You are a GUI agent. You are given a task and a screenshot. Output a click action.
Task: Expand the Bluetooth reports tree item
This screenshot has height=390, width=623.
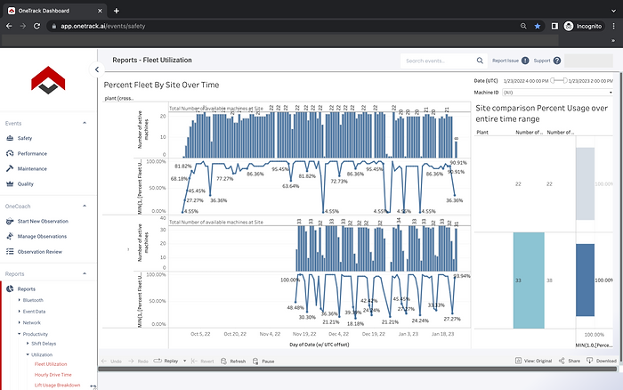coord(20,300)
